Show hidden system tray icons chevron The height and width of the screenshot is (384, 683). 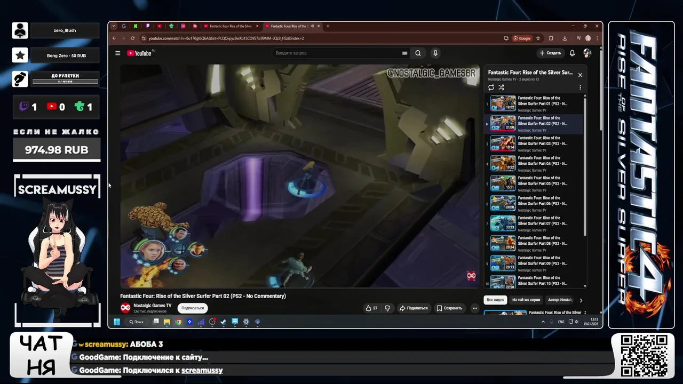pos(543,322)
